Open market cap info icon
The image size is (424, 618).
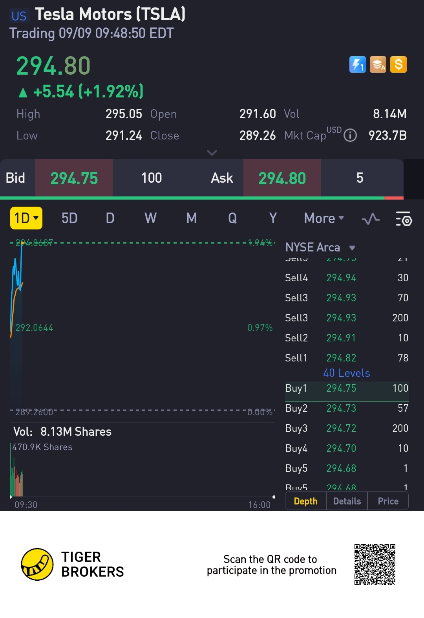pos(350,136)
